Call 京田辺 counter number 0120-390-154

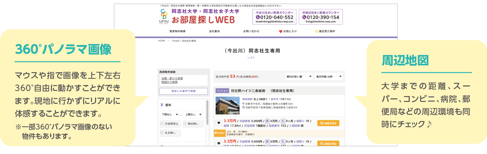point(321,17)
